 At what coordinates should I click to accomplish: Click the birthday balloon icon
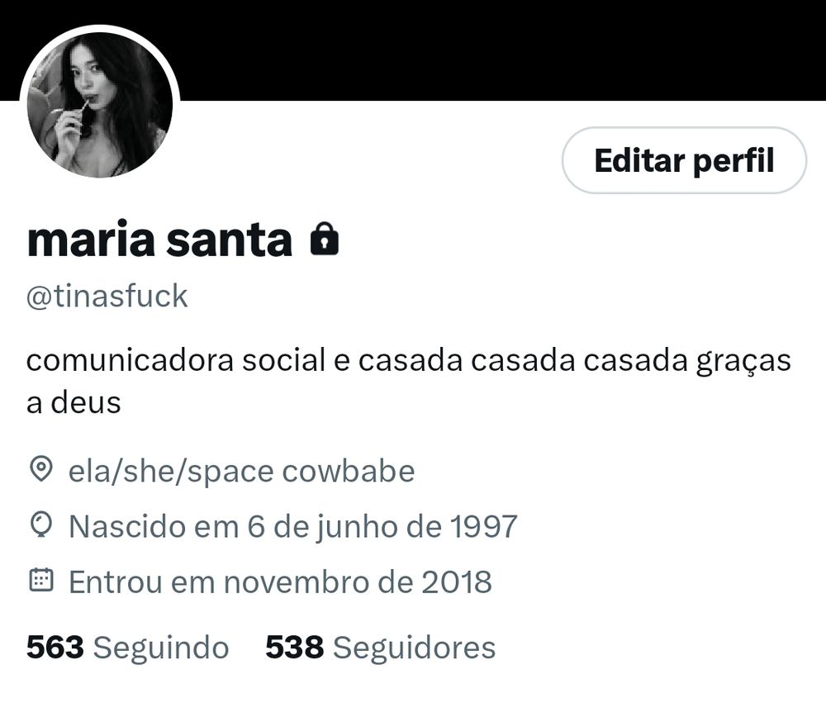[x=41, y=525]
